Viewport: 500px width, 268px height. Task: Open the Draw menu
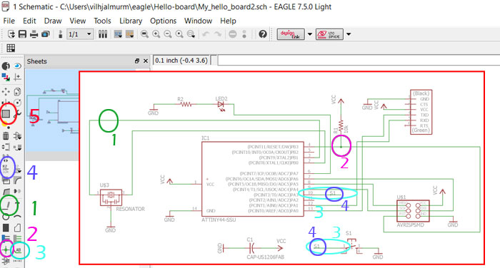(53, 21)
